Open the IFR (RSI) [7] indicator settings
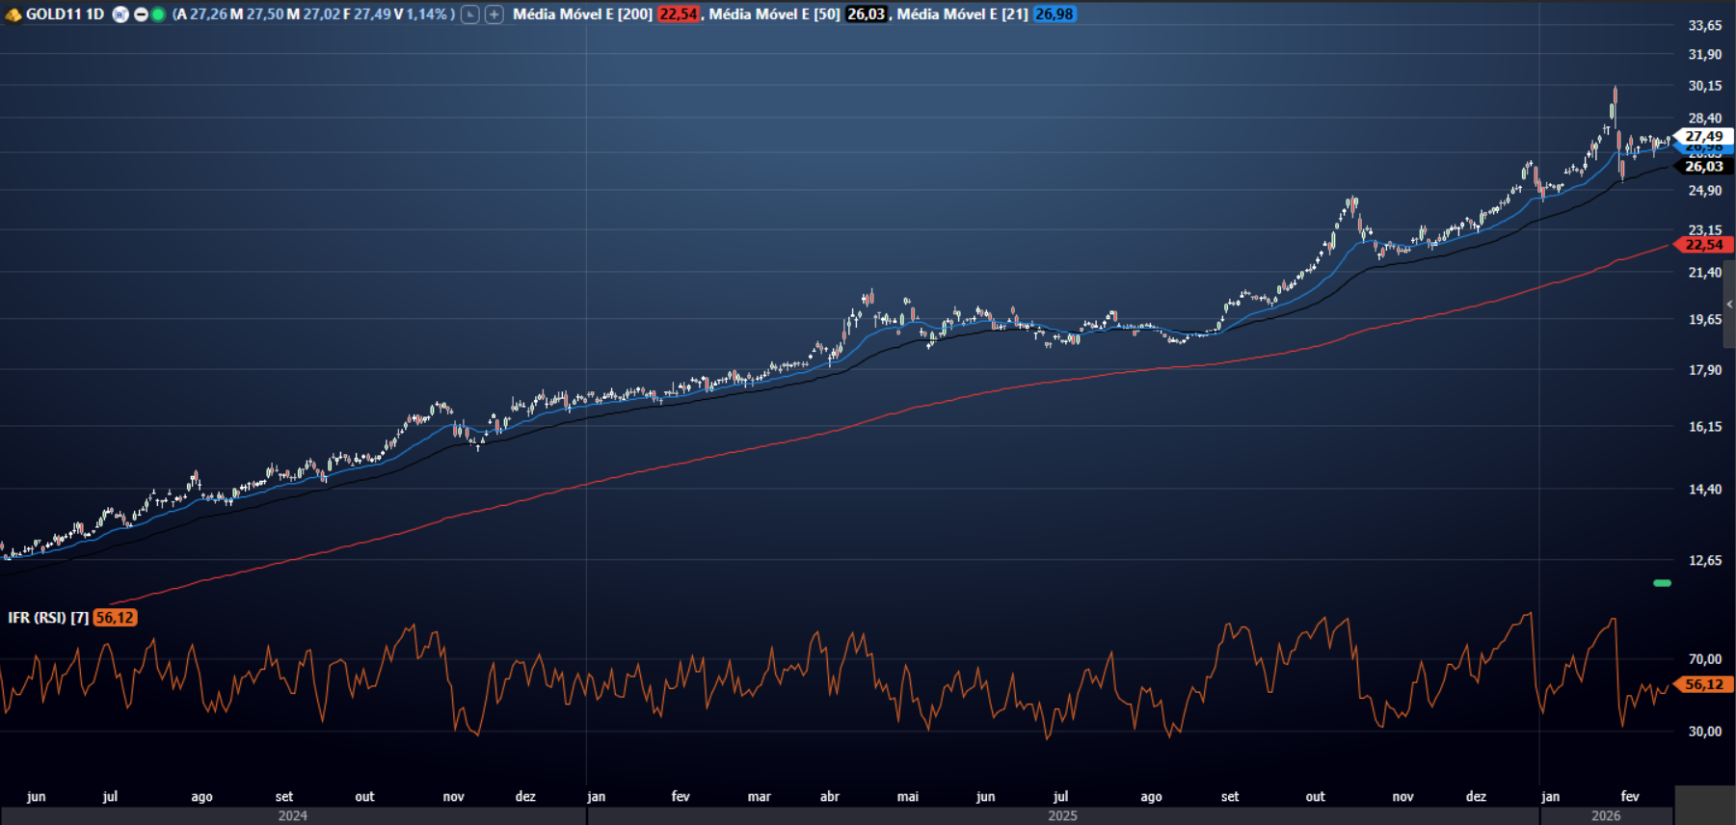 (48, 618)
